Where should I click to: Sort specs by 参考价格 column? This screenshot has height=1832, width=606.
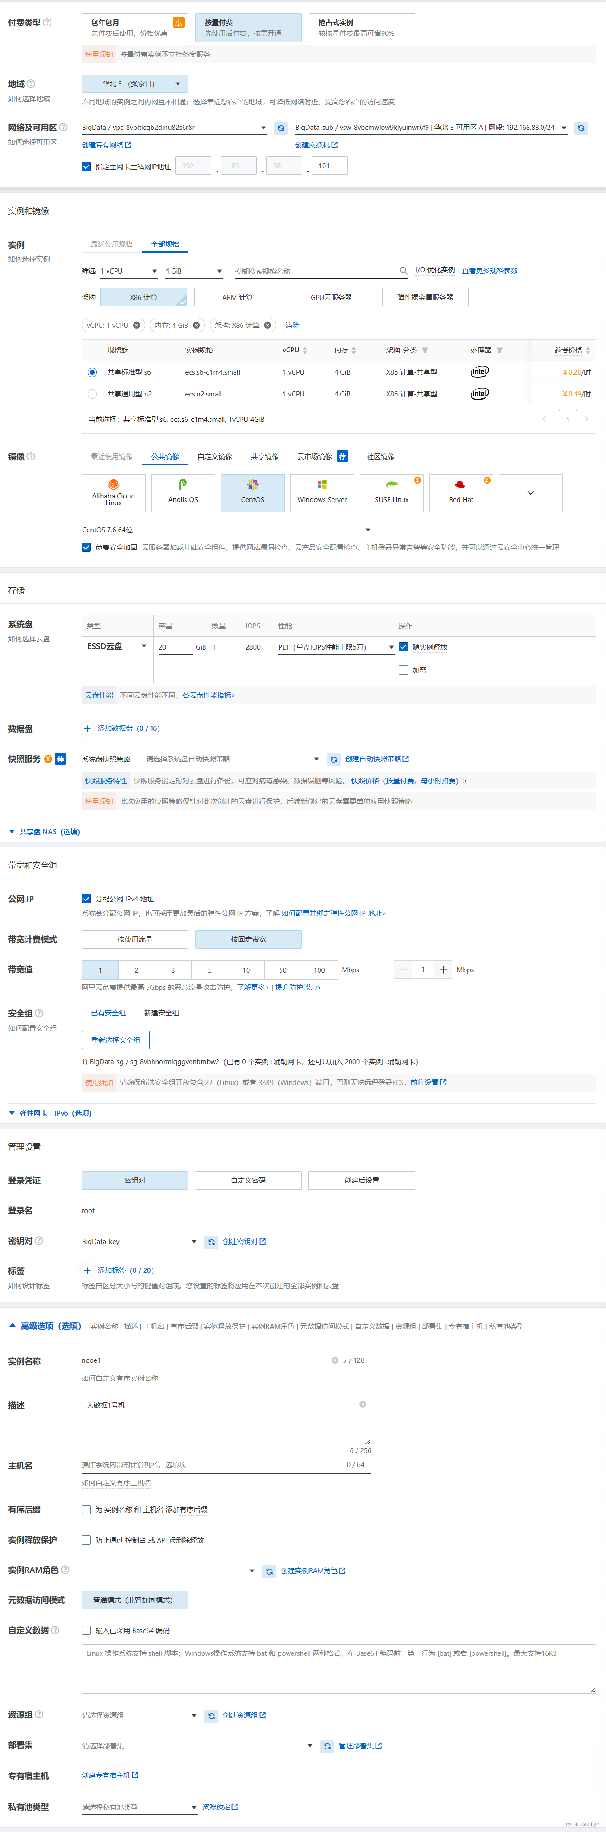pos(587,351)
